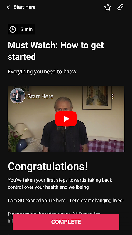Open the video's three-dot options menu
This screenshot has height=235, width=132.
113,97
